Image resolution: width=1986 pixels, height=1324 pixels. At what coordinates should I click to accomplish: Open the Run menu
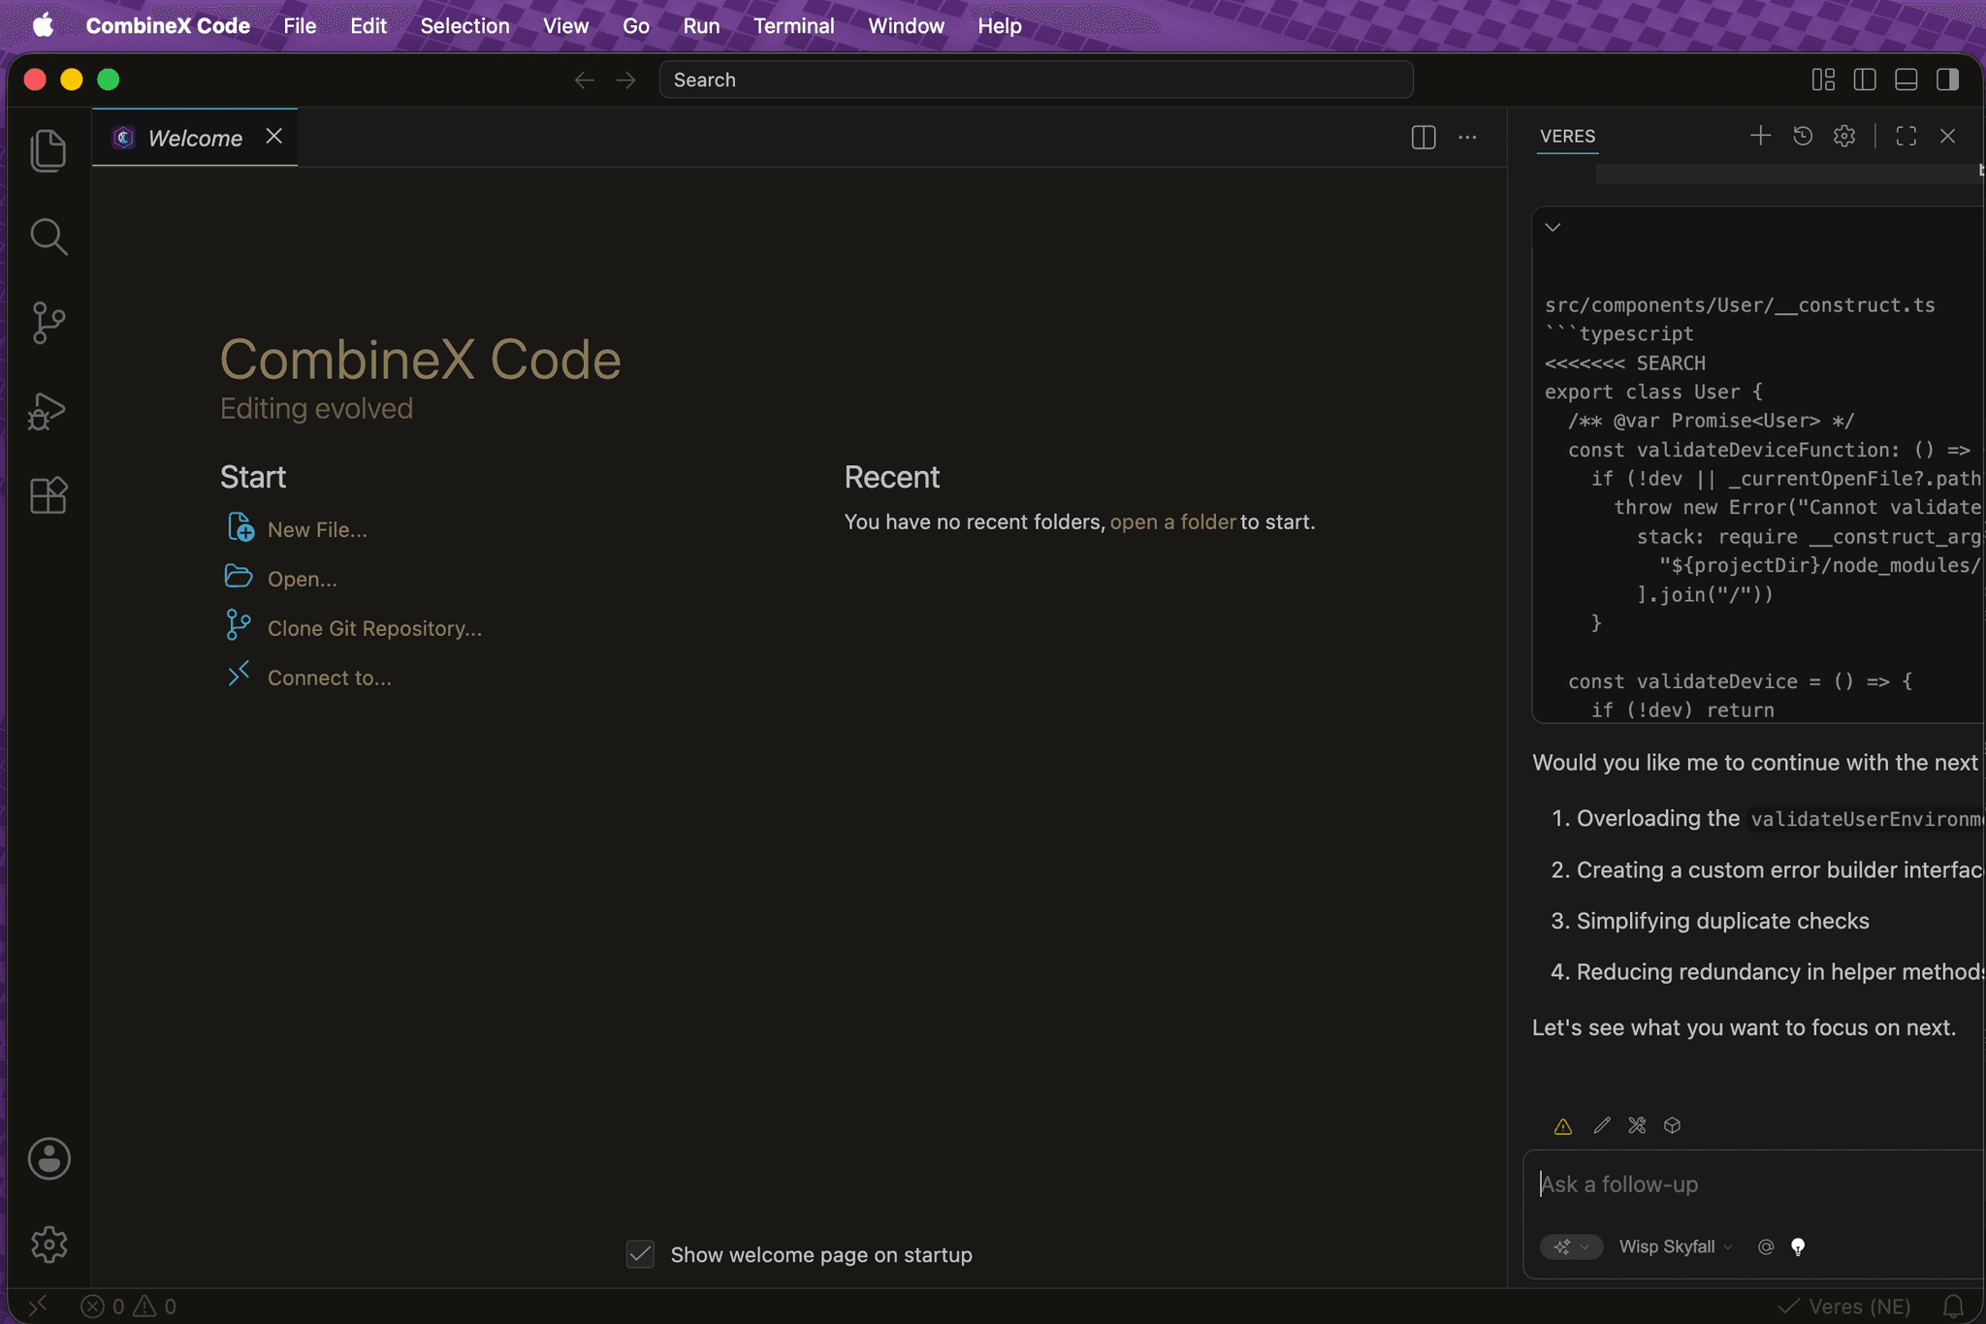[x=701, y=26]
